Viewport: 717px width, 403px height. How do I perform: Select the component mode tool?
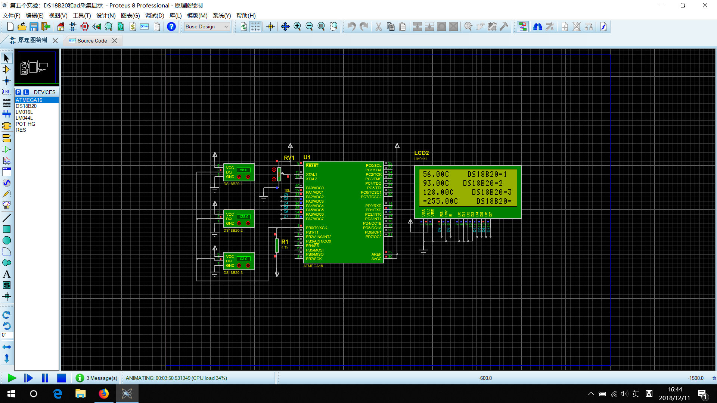pos(7,69)
